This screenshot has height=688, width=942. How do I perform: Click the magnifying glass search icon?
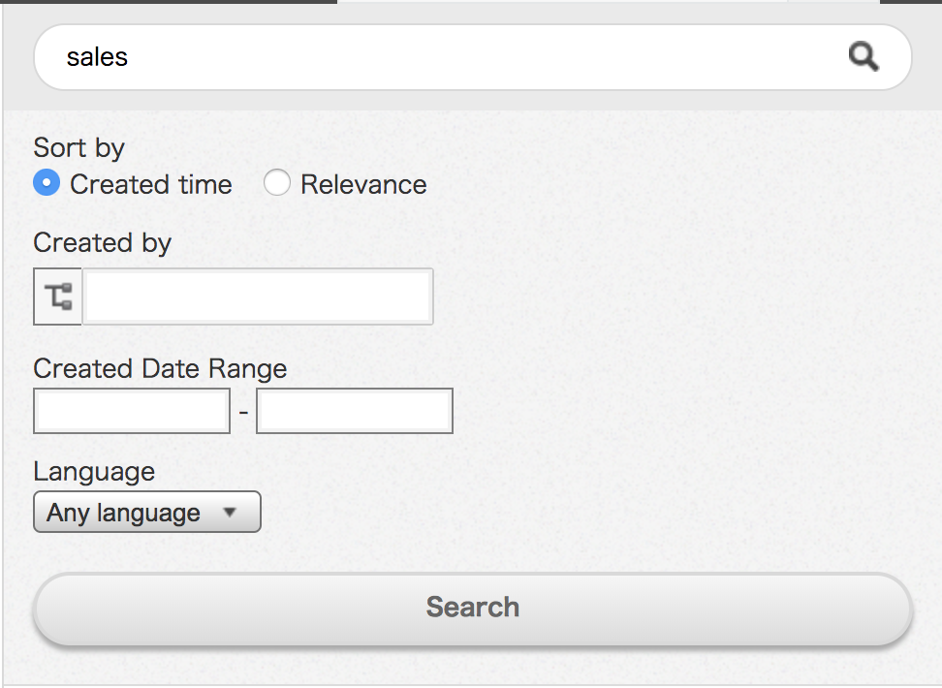863,57
